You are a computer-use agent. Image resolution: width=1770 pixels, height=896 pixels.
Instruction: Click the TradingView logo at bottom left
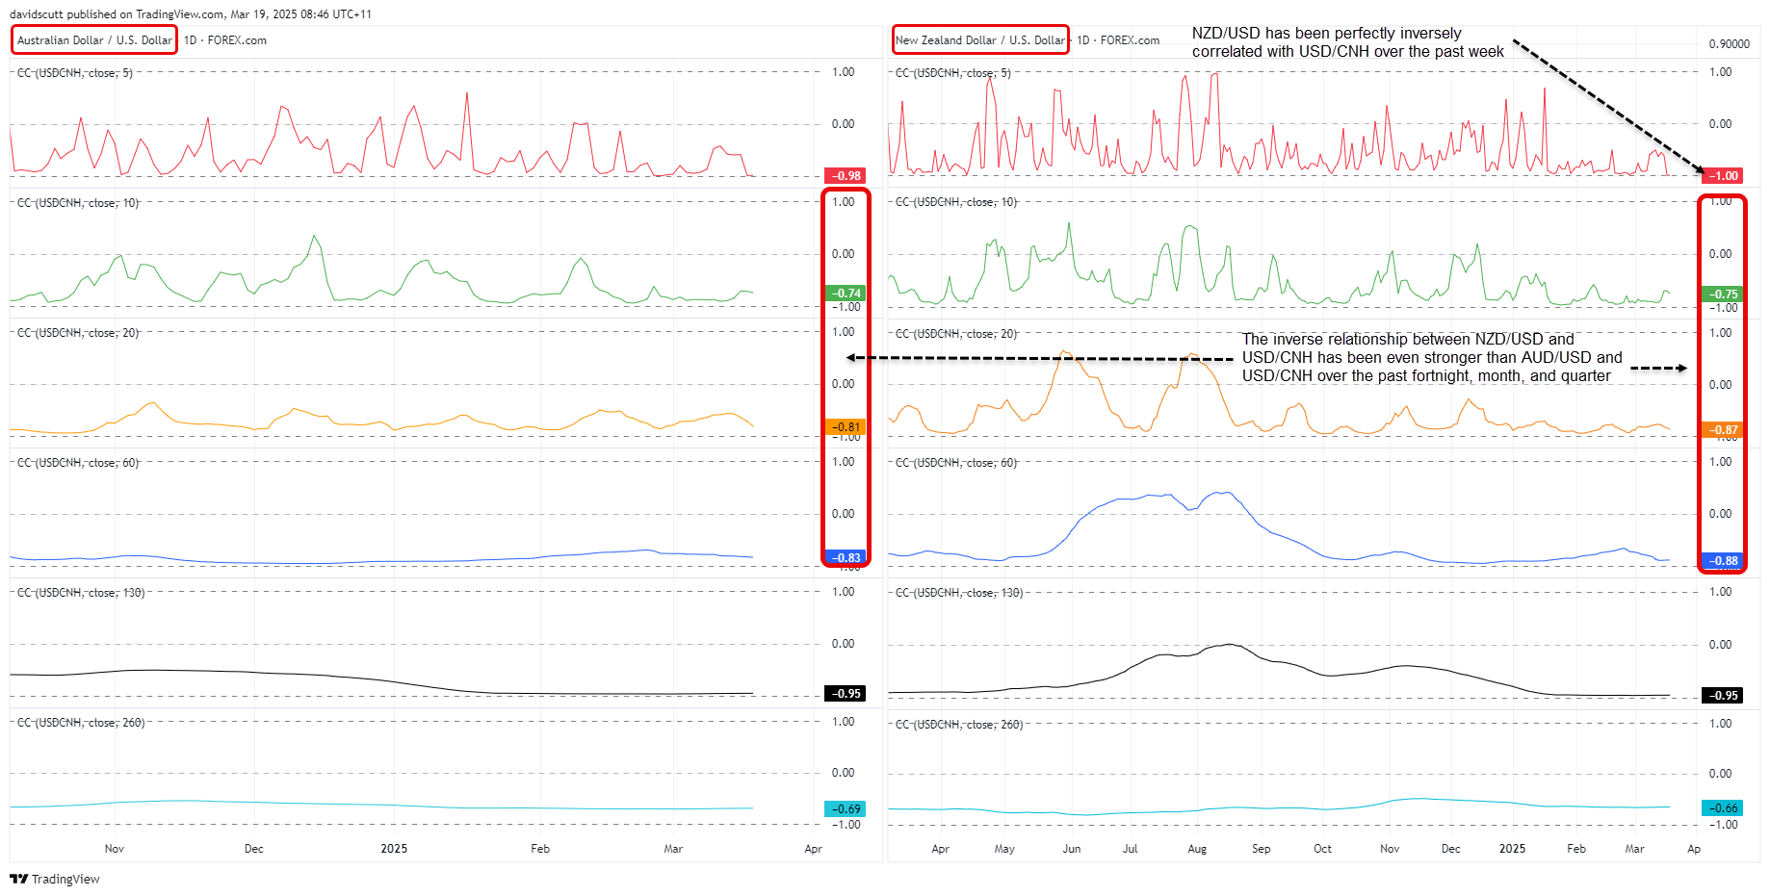click(54, 879)
